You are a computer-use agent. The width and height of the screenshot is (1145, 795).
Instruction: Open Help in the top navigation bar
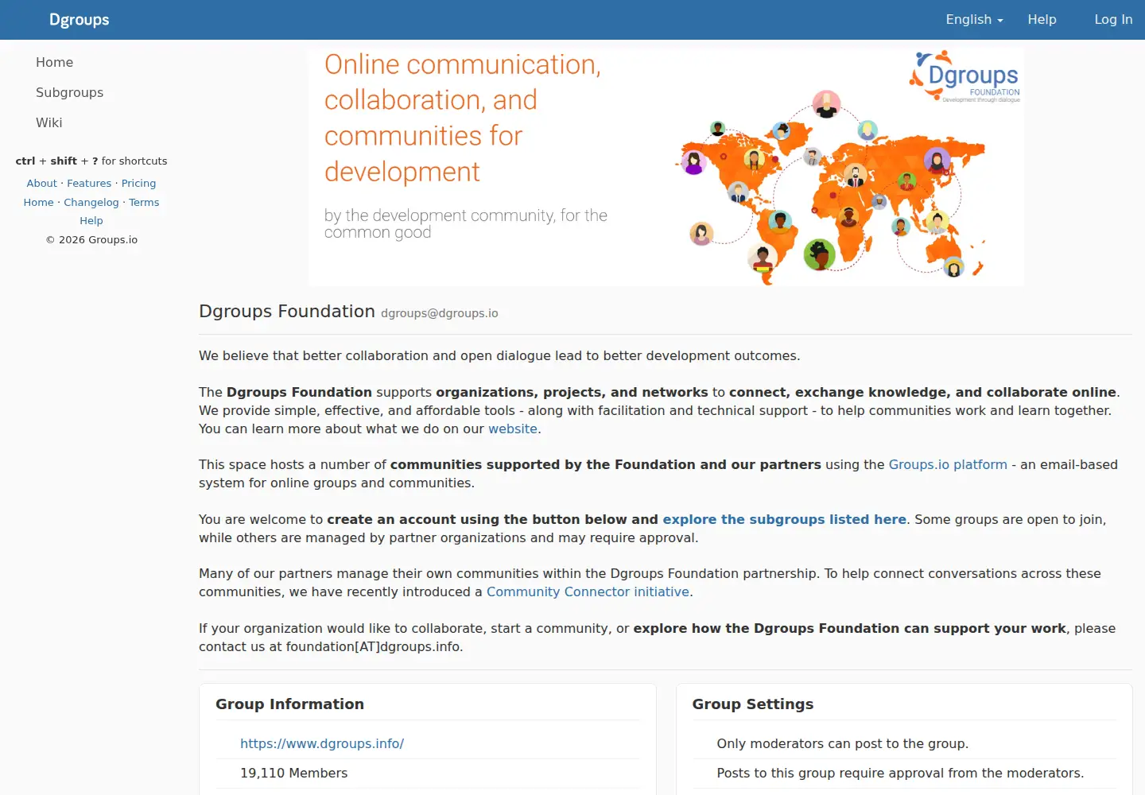[x=1042, y=20]
